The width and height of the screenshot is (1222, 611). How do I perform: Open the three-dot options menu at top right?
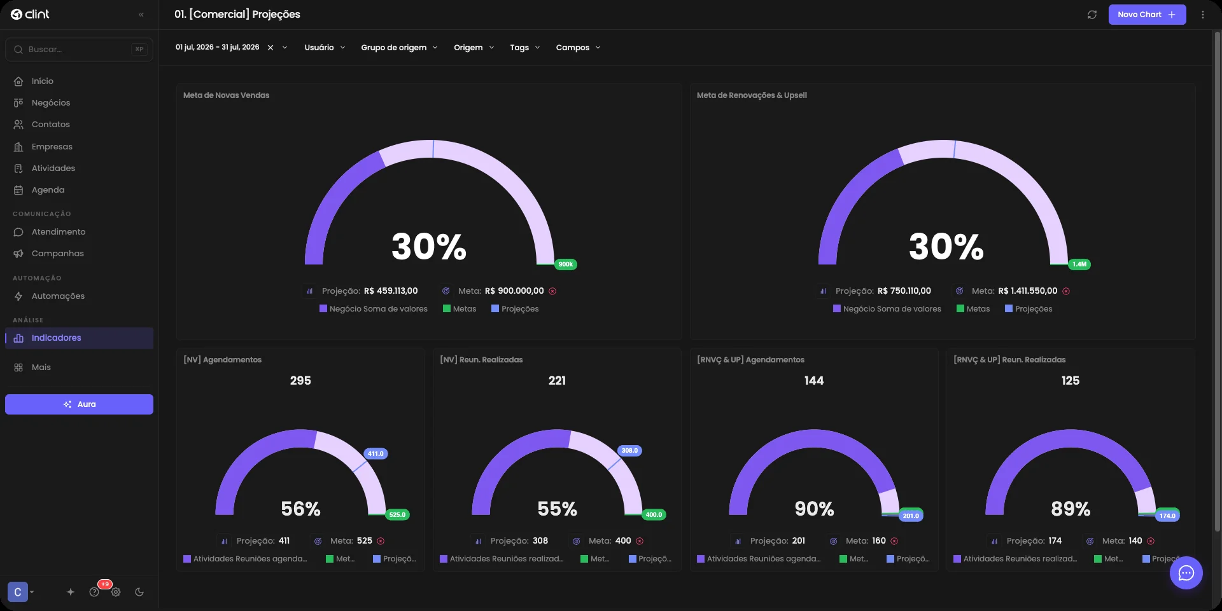pos(1203,15)
